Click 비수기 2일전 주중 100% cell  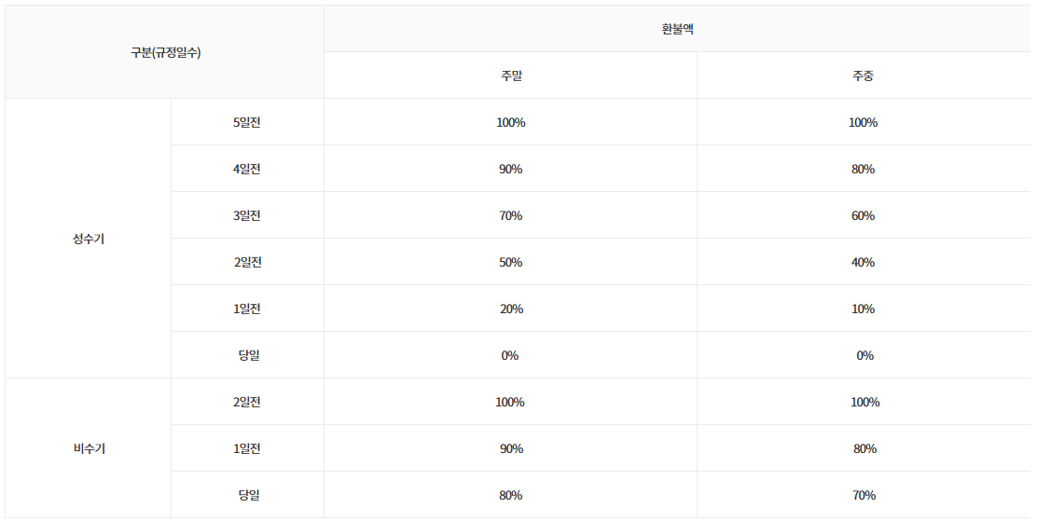[x=865, y=402]
